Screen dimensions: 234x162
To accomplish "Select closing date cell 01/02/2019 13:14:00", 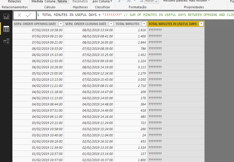I will click(x=89, y=154).
